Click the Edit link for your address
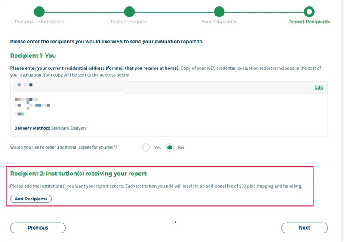 (319, 87)
